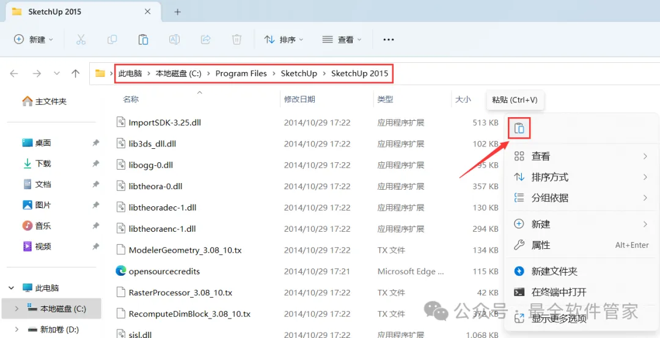This screenshot has width=660, height=338.
Task: Select file lib3ds_dll.dll
Action: [152, 144]
